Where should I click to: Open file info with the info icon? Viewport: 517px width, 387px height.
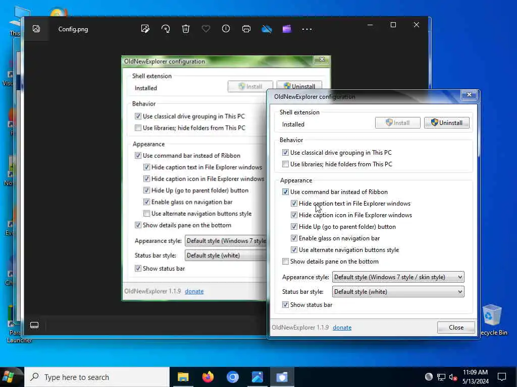point(226,29)
